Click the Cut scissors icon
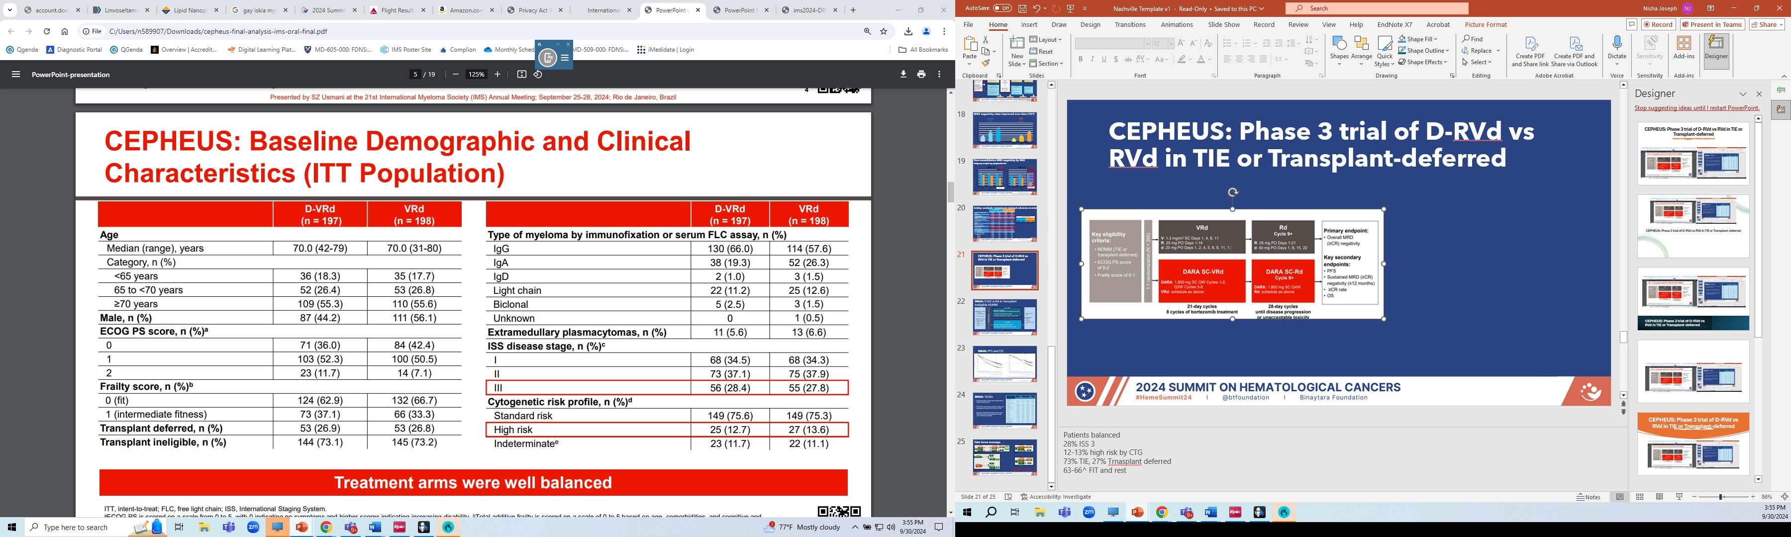Screen dimensions: 1791x537 985,40
